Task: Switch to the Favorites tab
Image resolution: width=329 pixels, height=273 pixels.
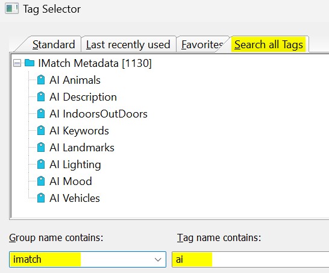Action: click(202, 45)
